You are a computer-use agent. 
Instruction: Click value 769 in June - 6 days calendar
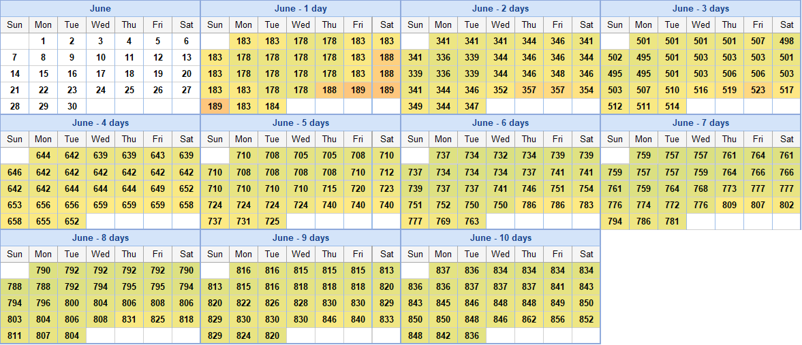click(x=443, y=221)
